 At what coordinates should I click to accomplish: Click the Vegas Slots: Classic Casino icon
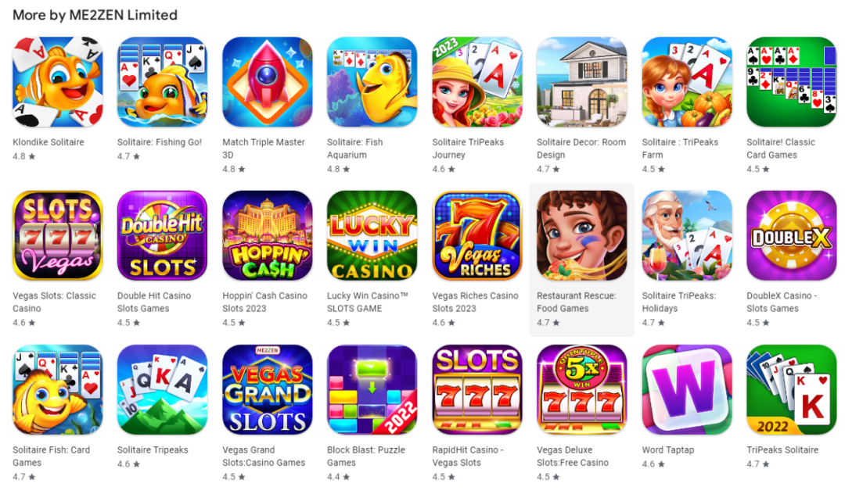[x=58, y=236]
